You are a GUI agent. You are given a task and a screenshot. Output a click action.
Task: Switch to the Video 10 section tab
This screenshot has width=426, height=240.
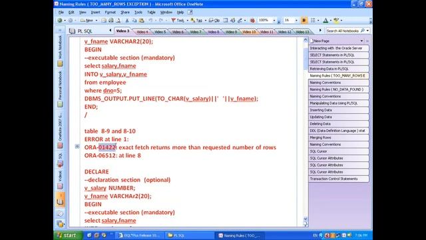click(x=249, y=32)
